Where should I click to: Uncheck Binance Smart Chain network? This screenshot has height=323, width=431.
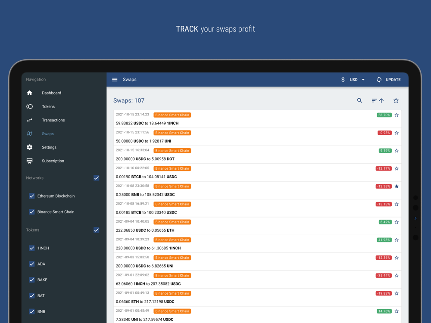coord(32,212)
